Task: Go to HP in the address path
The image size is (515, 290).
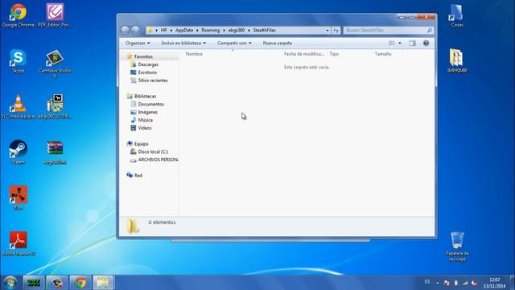Action: coord(163,31)
